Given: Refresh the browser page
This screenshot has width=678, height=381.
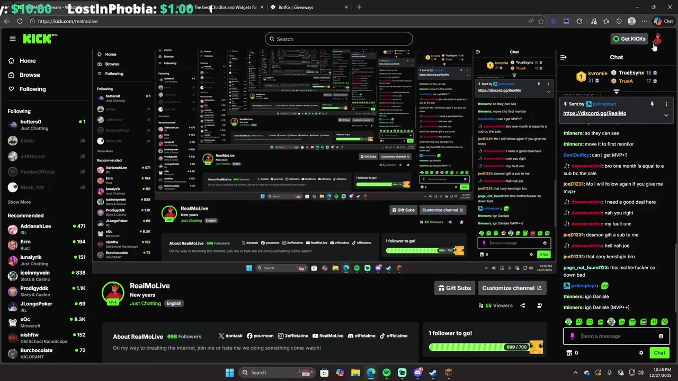Looking at the screenshot, I should click(x=20, y=21).
